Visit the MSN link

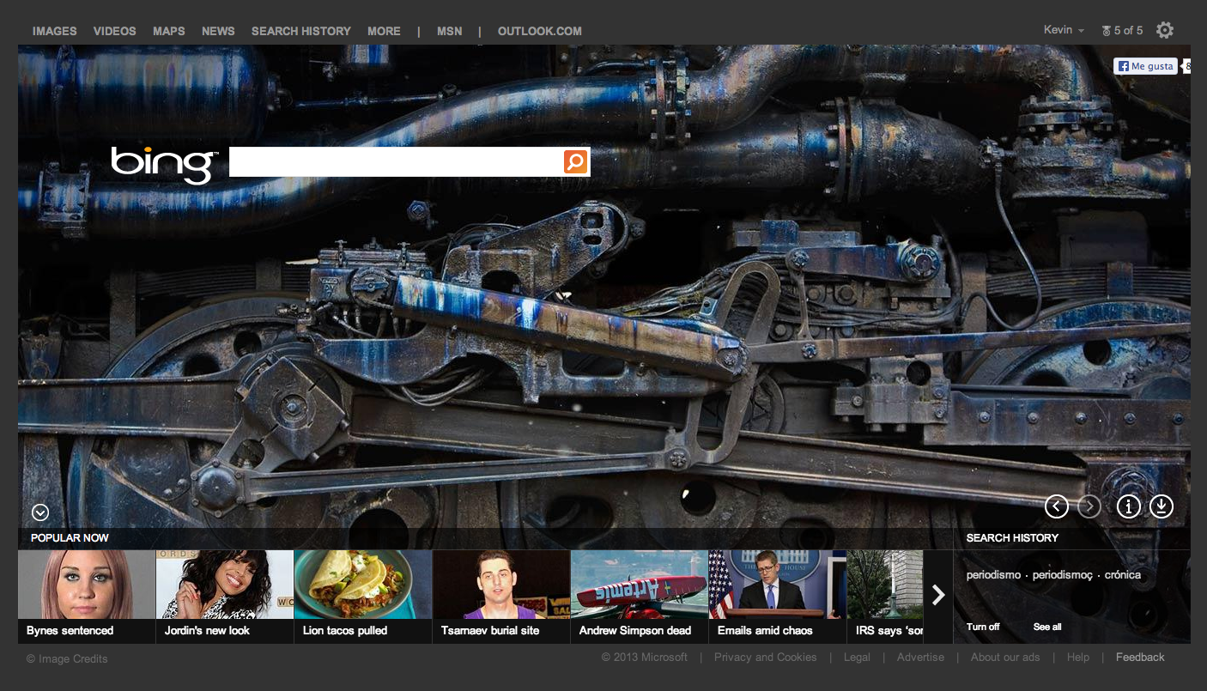pos(449,31)
